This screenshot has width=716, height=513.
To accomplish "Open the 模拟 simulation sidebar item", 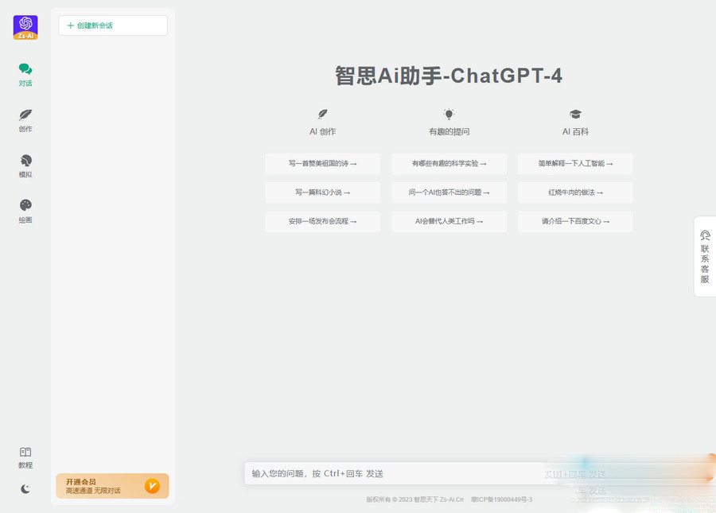I will 25,166.
